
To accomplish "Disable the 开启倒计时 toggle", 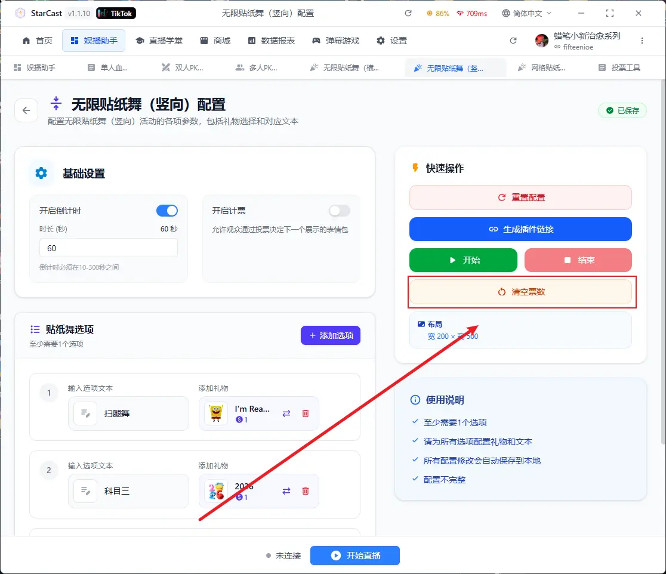I will (167, 211).
